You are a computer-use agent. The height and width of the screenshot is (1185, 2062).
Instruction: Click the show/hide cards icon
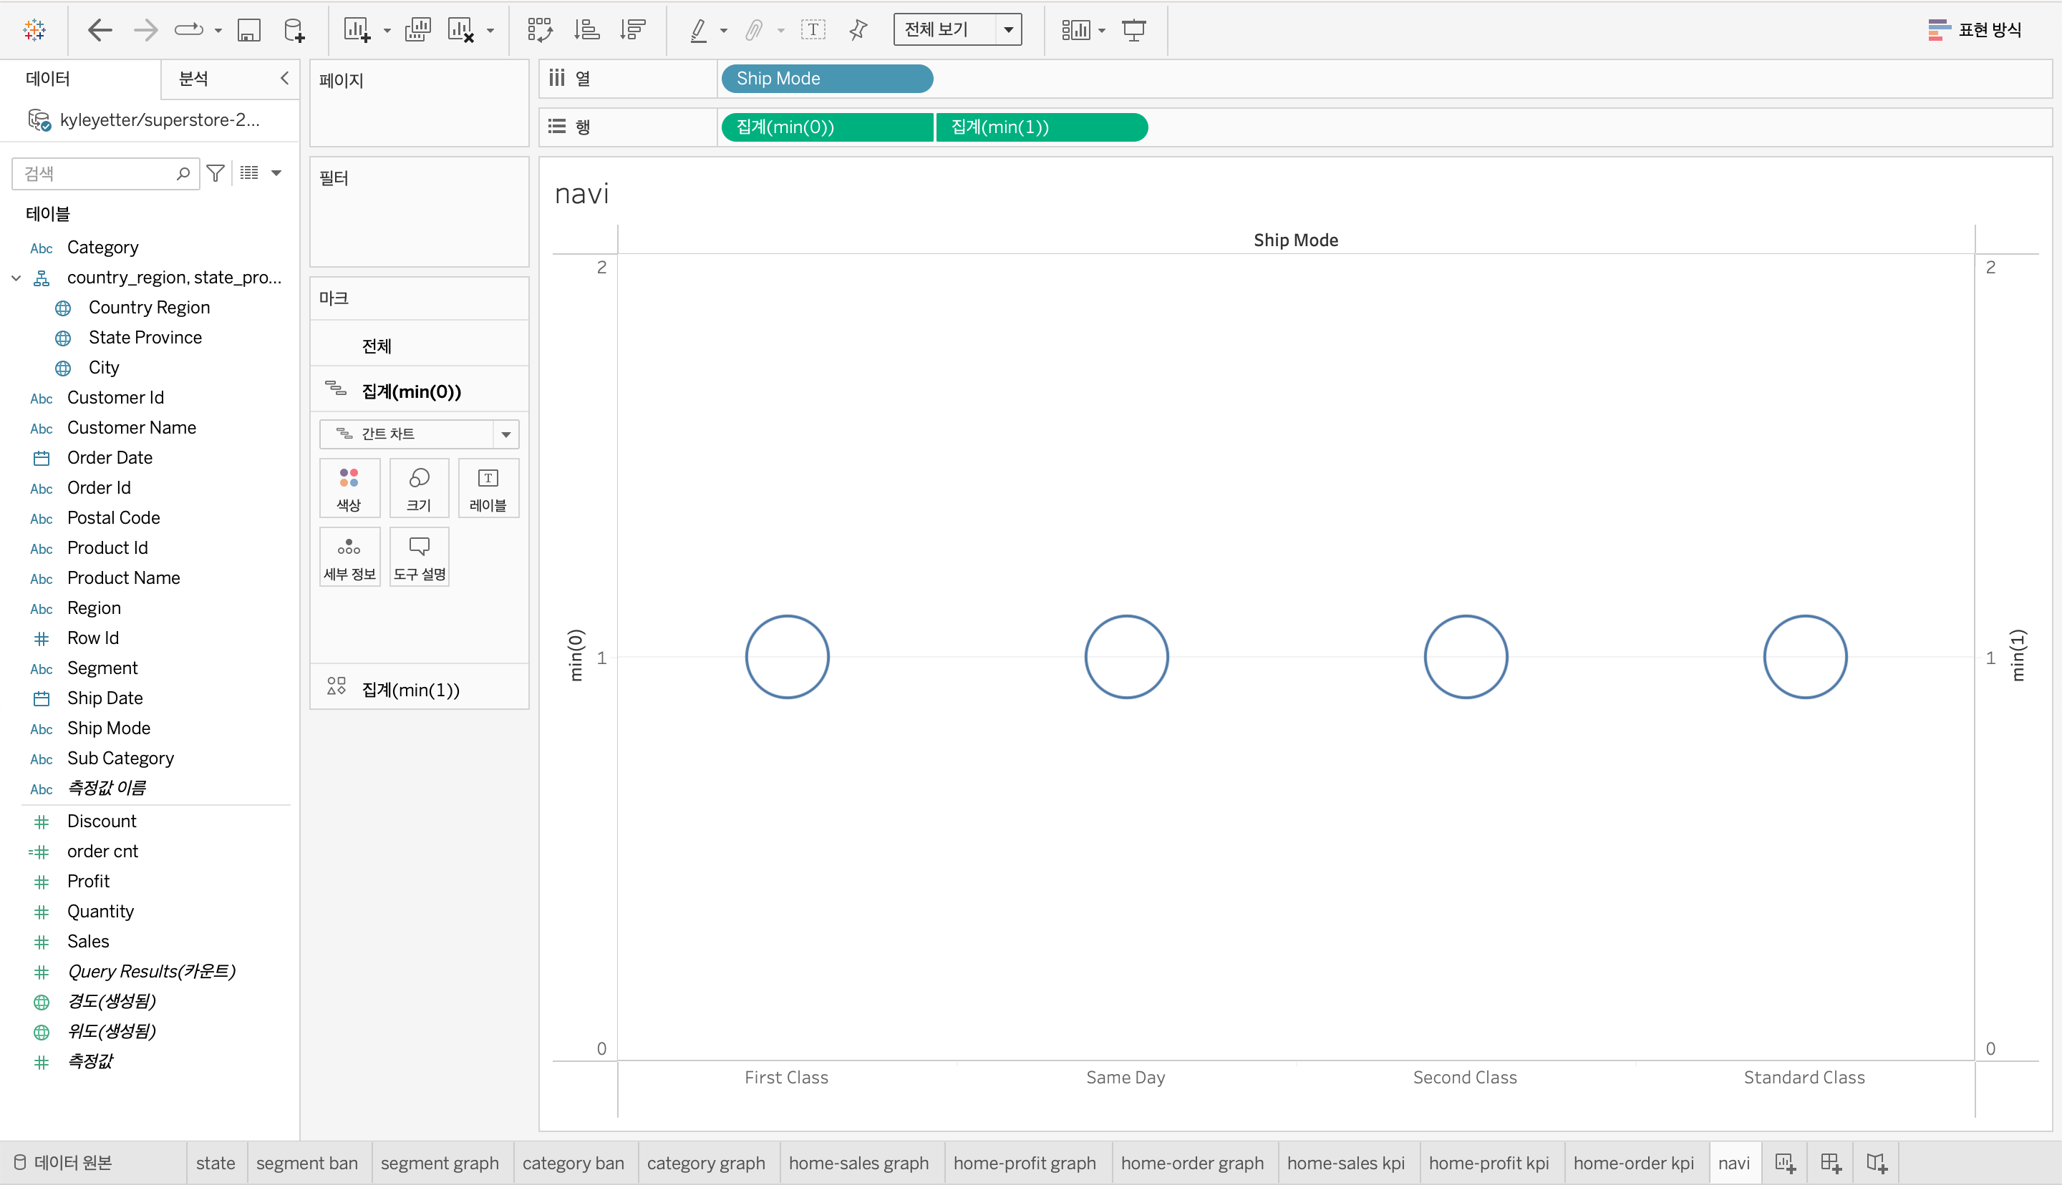(1075, 30)
